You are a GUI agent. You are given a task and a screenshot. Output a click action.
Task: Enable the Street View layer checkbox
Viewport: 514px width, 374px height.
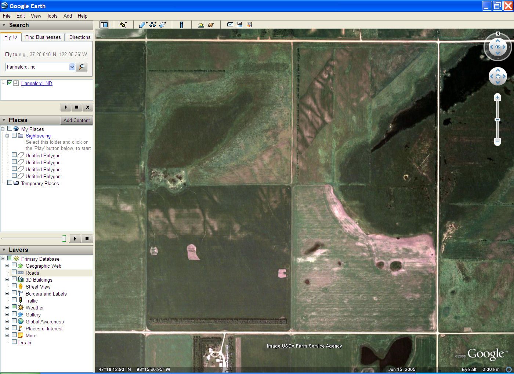click(14, 286)
